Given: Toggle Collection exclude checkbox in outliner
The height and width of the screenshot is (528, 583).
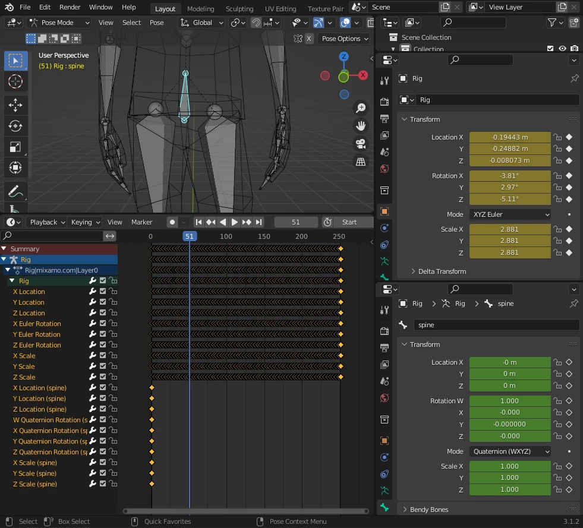Looking at the screenshot, I should (x=550, y=48).
